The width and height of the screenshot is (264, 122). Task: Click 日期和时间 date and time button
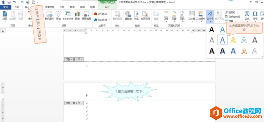232,17
